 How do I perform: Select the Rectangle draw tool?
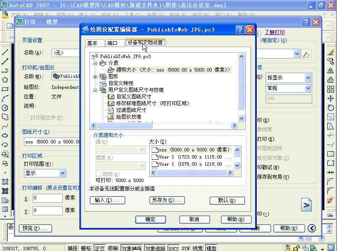tap(5, 89)
